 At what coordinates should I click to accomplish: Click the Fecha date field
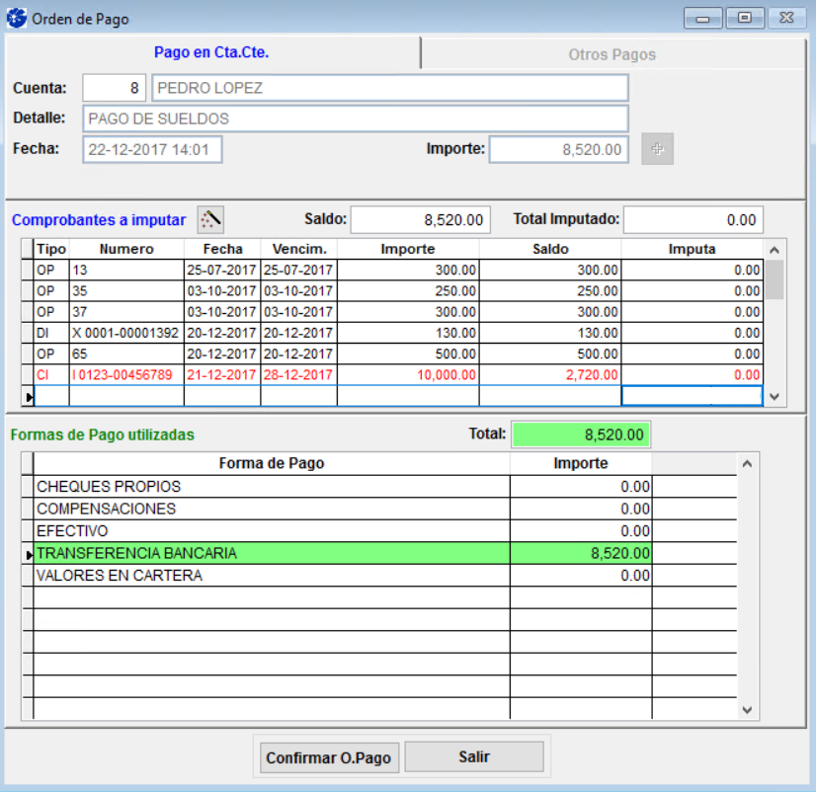pyautogui.click(x=152, y=149)
